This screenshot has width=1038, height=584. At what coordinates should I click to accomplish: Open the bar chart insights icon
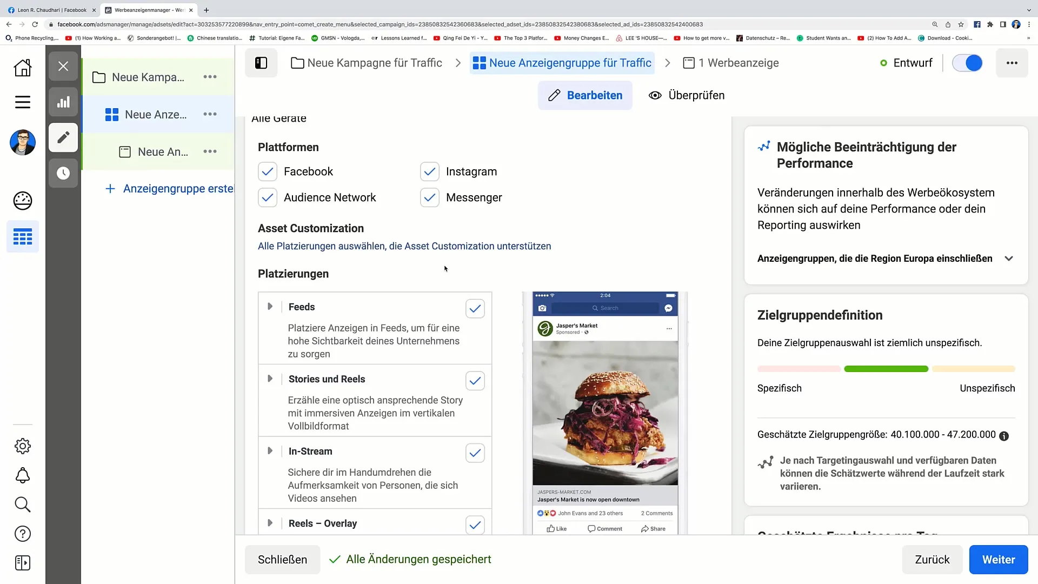pyautogui.click(x=63, y=102)
